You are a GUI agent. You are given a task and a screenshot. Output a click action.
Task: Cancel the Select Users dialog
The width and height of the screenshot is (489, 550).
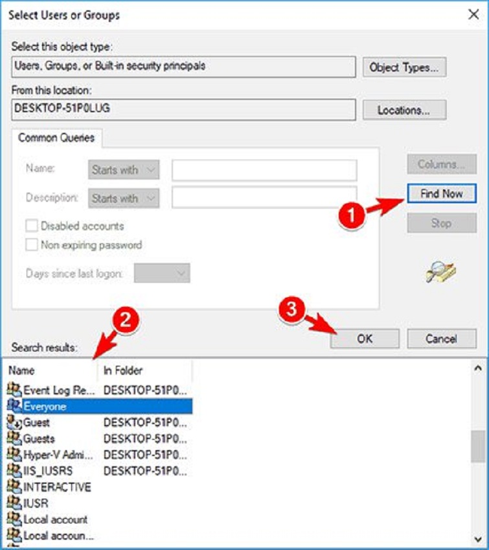pyautogui.click(x=441, y=339)
